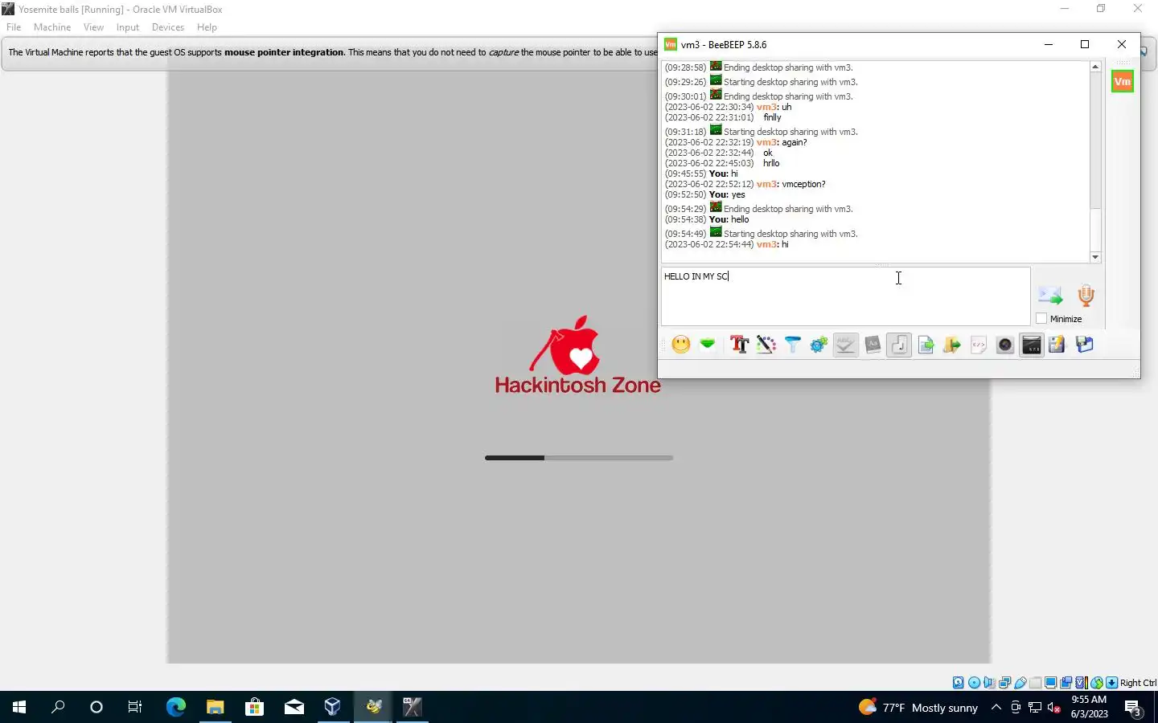This screenshot has height=723, width=1158.
Task: Open Windows taskbar search
Action: click(x=58, y=707)
